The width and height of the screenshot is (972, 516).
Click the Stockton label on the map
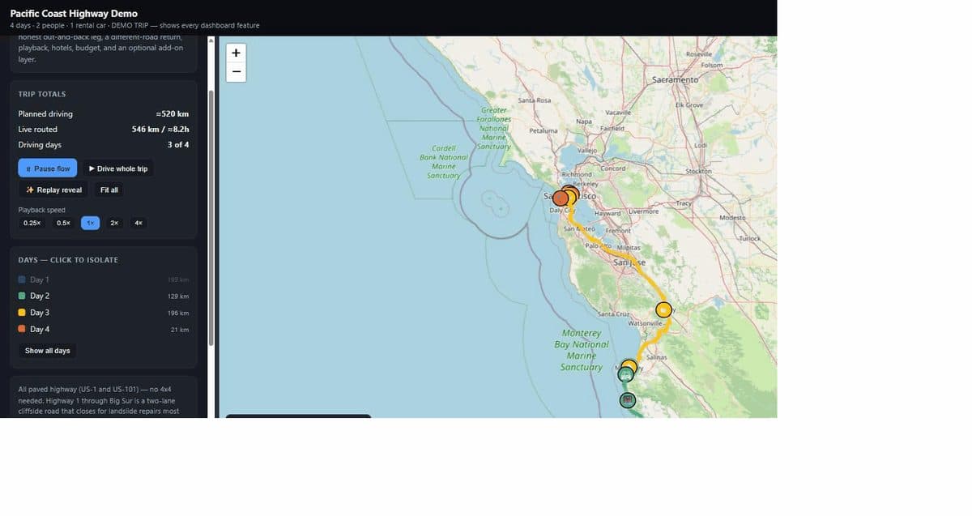(x=698, y=172)
